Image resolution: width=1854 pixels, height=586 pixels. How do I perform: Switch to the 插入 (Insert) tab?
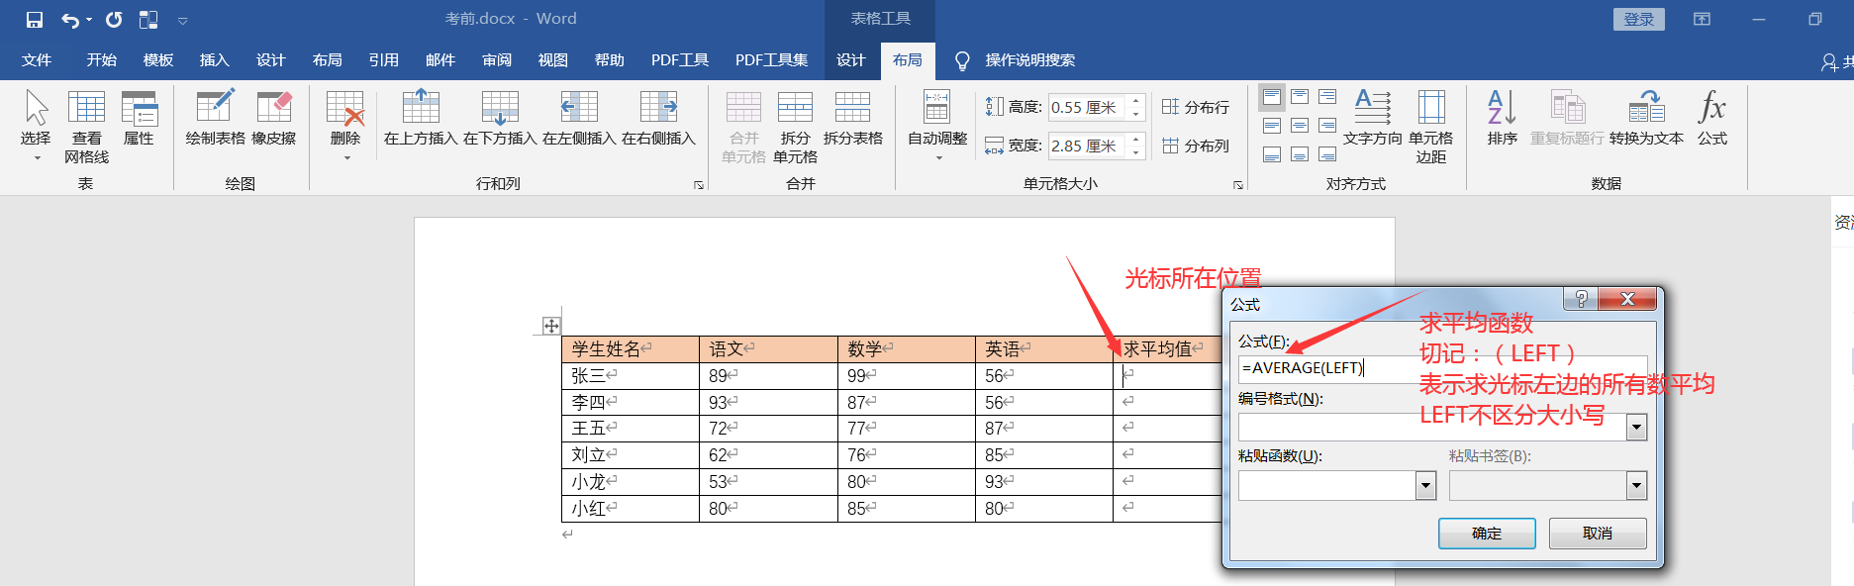pos(215,60)
